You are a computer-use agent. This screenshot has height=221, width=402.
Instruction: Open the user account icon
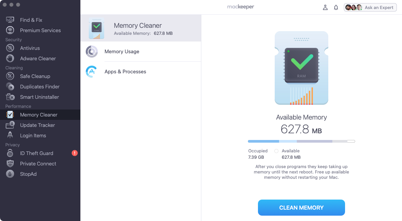[325, 7]
